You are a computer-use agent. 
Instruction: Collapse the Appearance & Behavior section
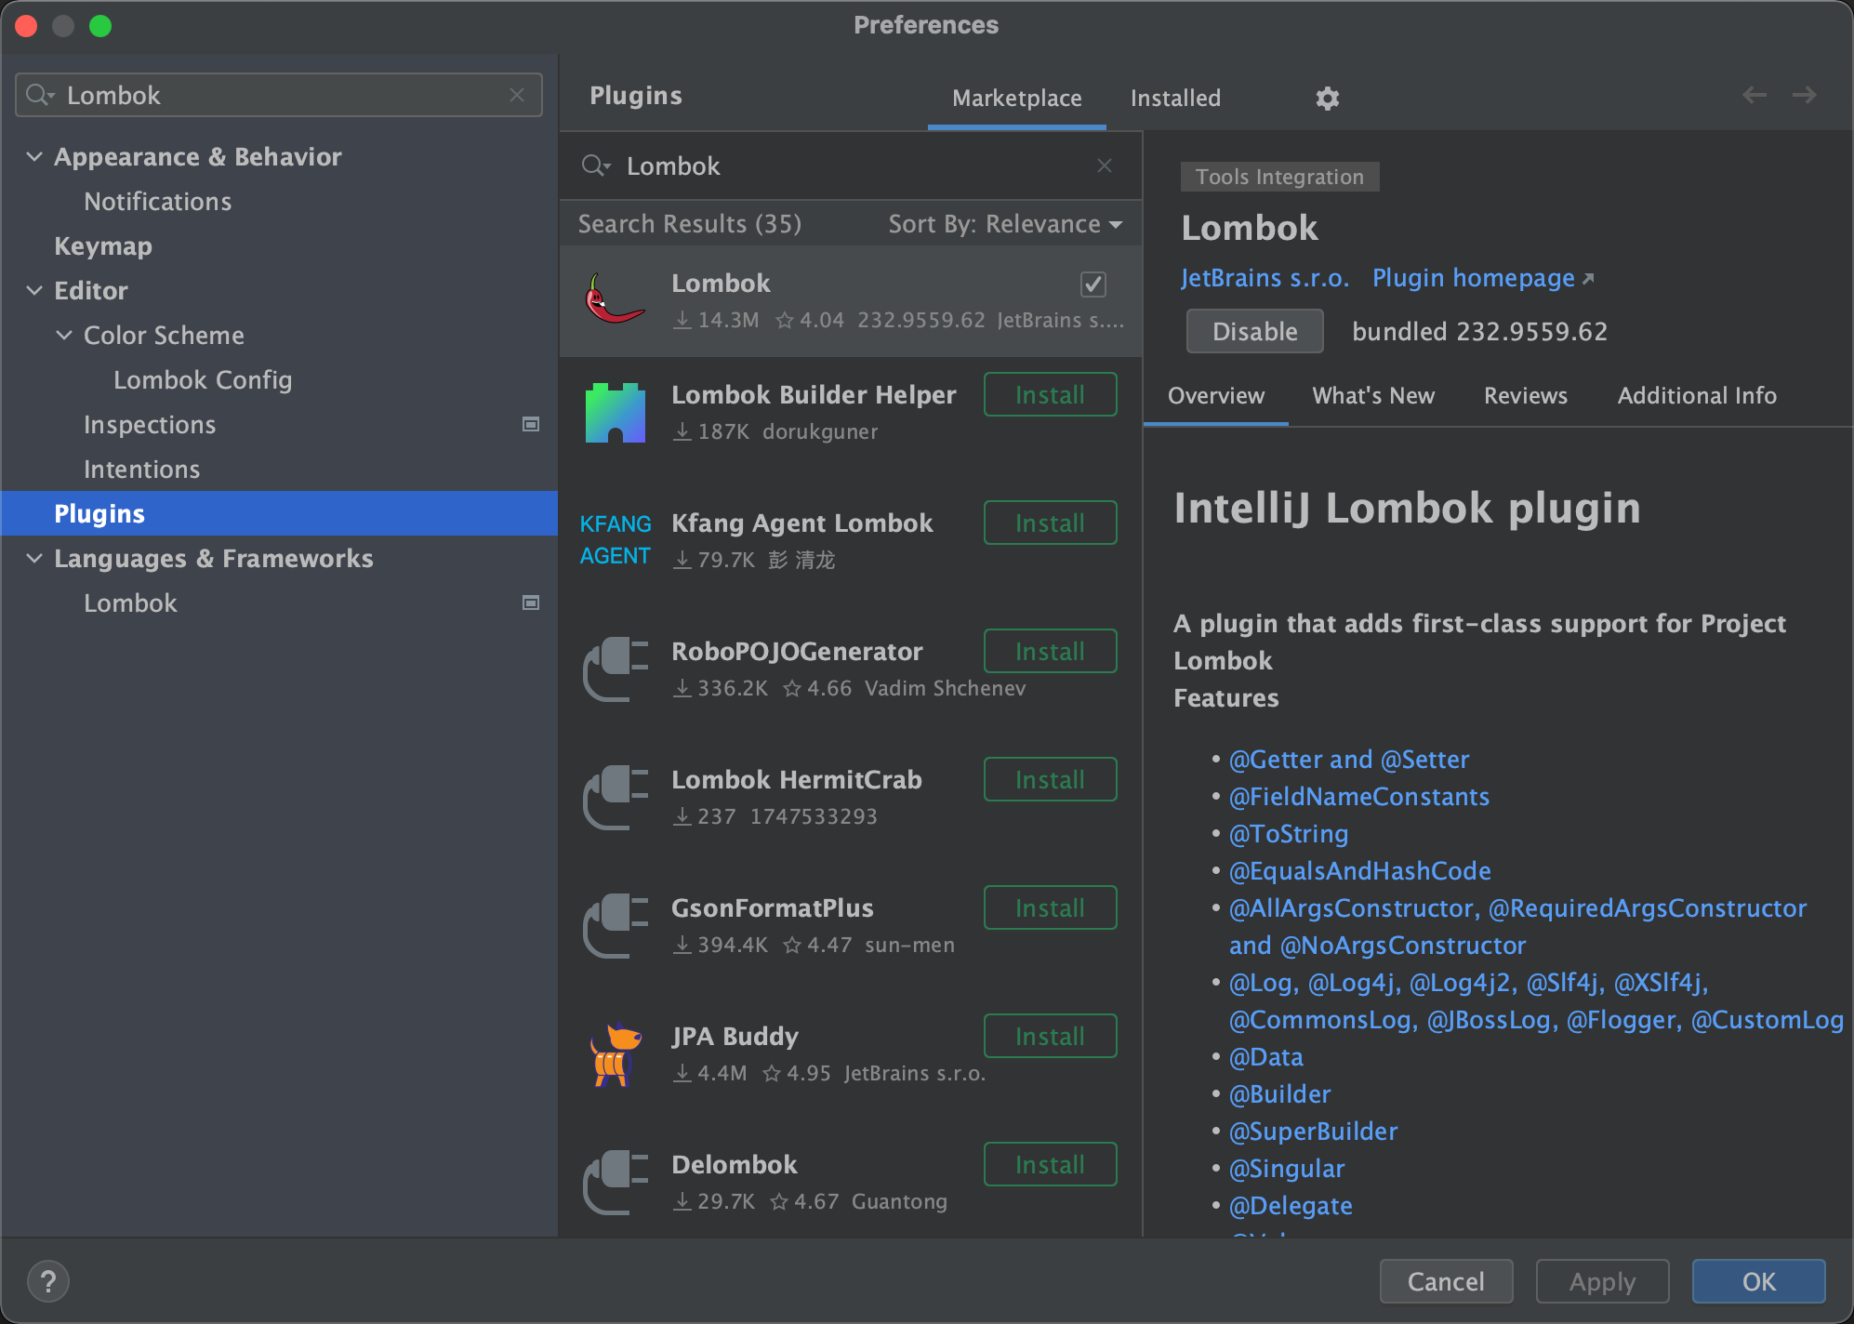(34, 156)
